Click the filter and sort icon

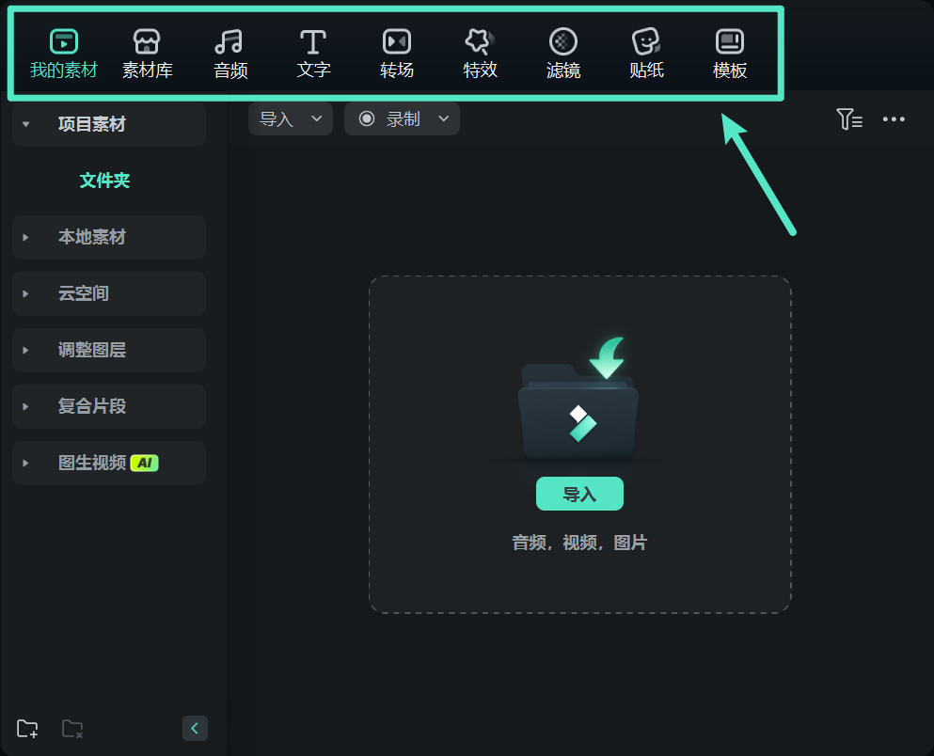(848, 119)
